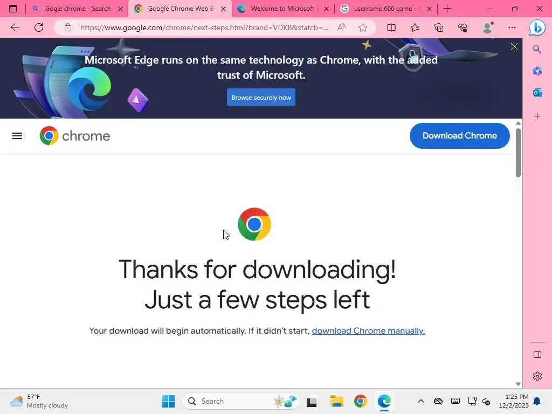Open the Windows Start menu
The width and height of the screenshot is (552, 414).
[x=168, y=401]
